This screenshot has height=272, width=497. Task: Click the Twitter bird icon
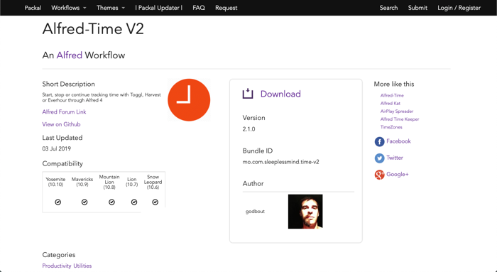(379, 158)
